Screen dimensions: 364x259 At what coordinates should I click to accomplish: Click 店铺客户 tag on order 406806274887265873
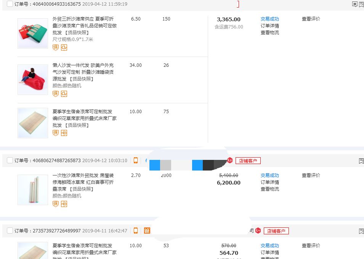[248, 161]
